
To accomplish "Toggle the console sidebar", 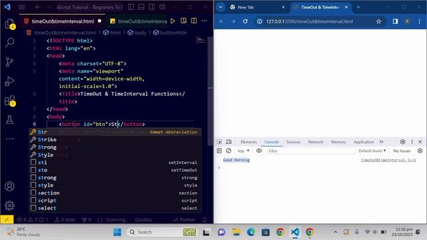I will (x=220, y=151).
